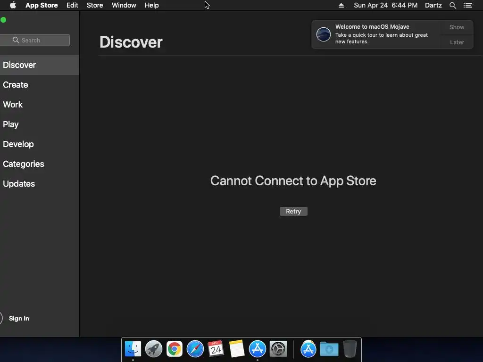Click Show on the macOS Mojave notification
Image resolution: width=483 pixels, height=362 pixels.
coord(457,27)
